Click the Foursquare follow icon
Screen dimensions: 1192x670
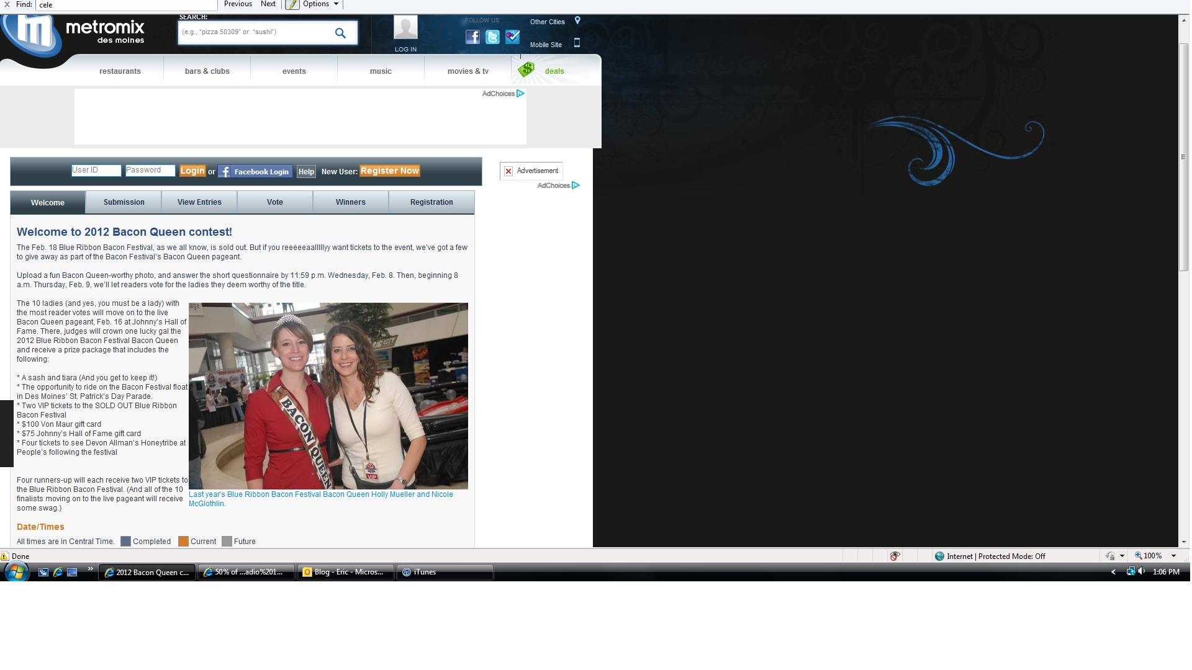512,37
